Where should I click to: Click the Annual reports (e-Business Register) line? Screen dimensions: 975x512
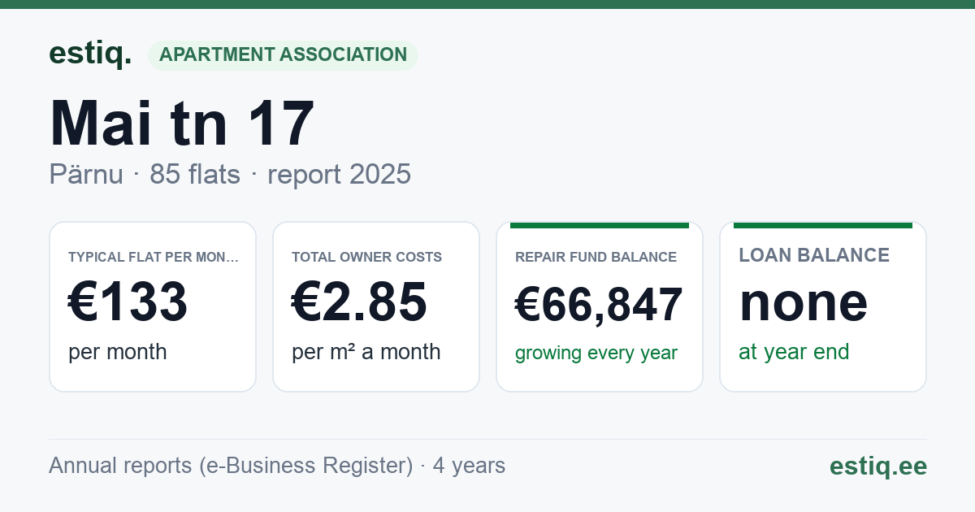click(x=277, y=466)
